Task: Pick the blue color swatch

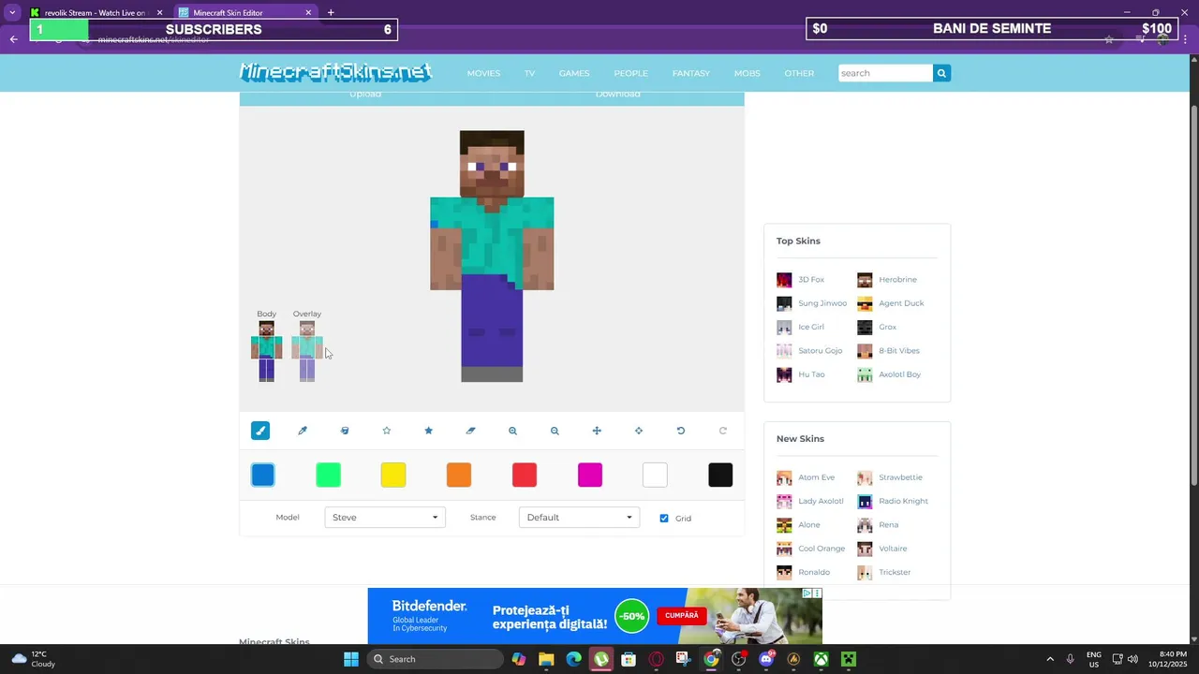Action: [263, 475]
